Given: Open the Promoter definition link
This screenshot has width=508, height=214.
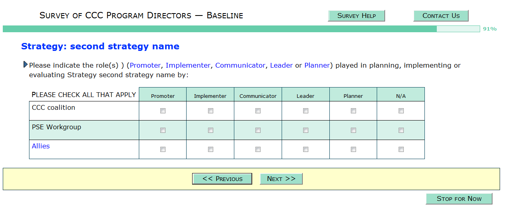Looking at the screenshot, I should click(x=145, y=66).
